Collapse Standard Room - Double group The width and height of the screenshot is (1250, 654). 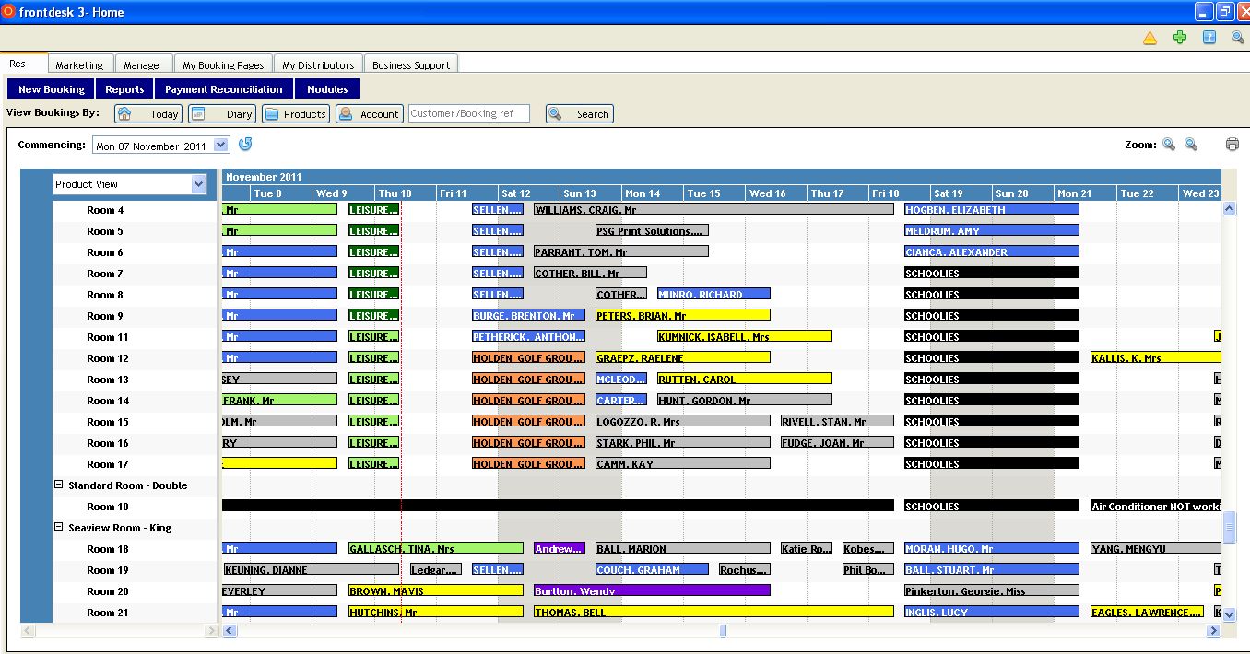click(x=59, y=485)
